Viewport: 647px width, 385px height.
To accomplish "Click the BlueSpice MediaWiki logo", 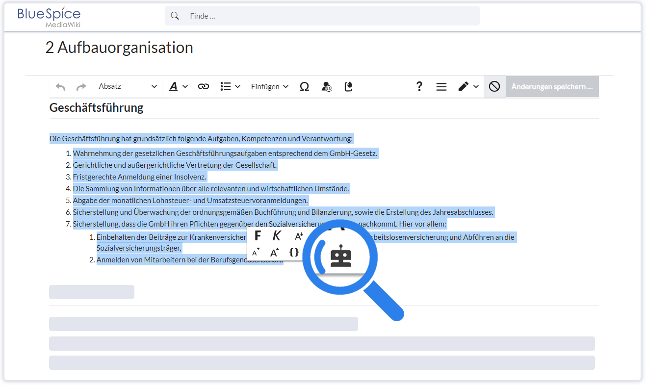I will (x=49, y=17).
